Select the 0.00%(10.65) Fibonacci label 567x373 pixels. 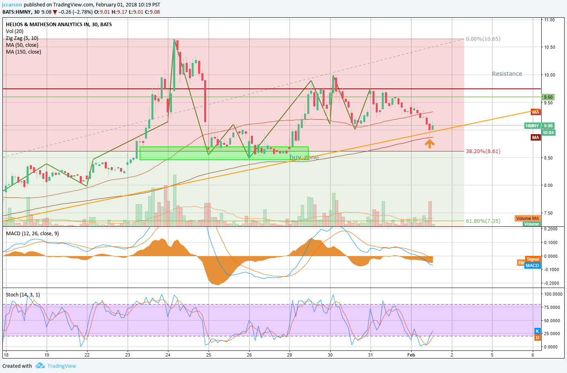point(483,39)
